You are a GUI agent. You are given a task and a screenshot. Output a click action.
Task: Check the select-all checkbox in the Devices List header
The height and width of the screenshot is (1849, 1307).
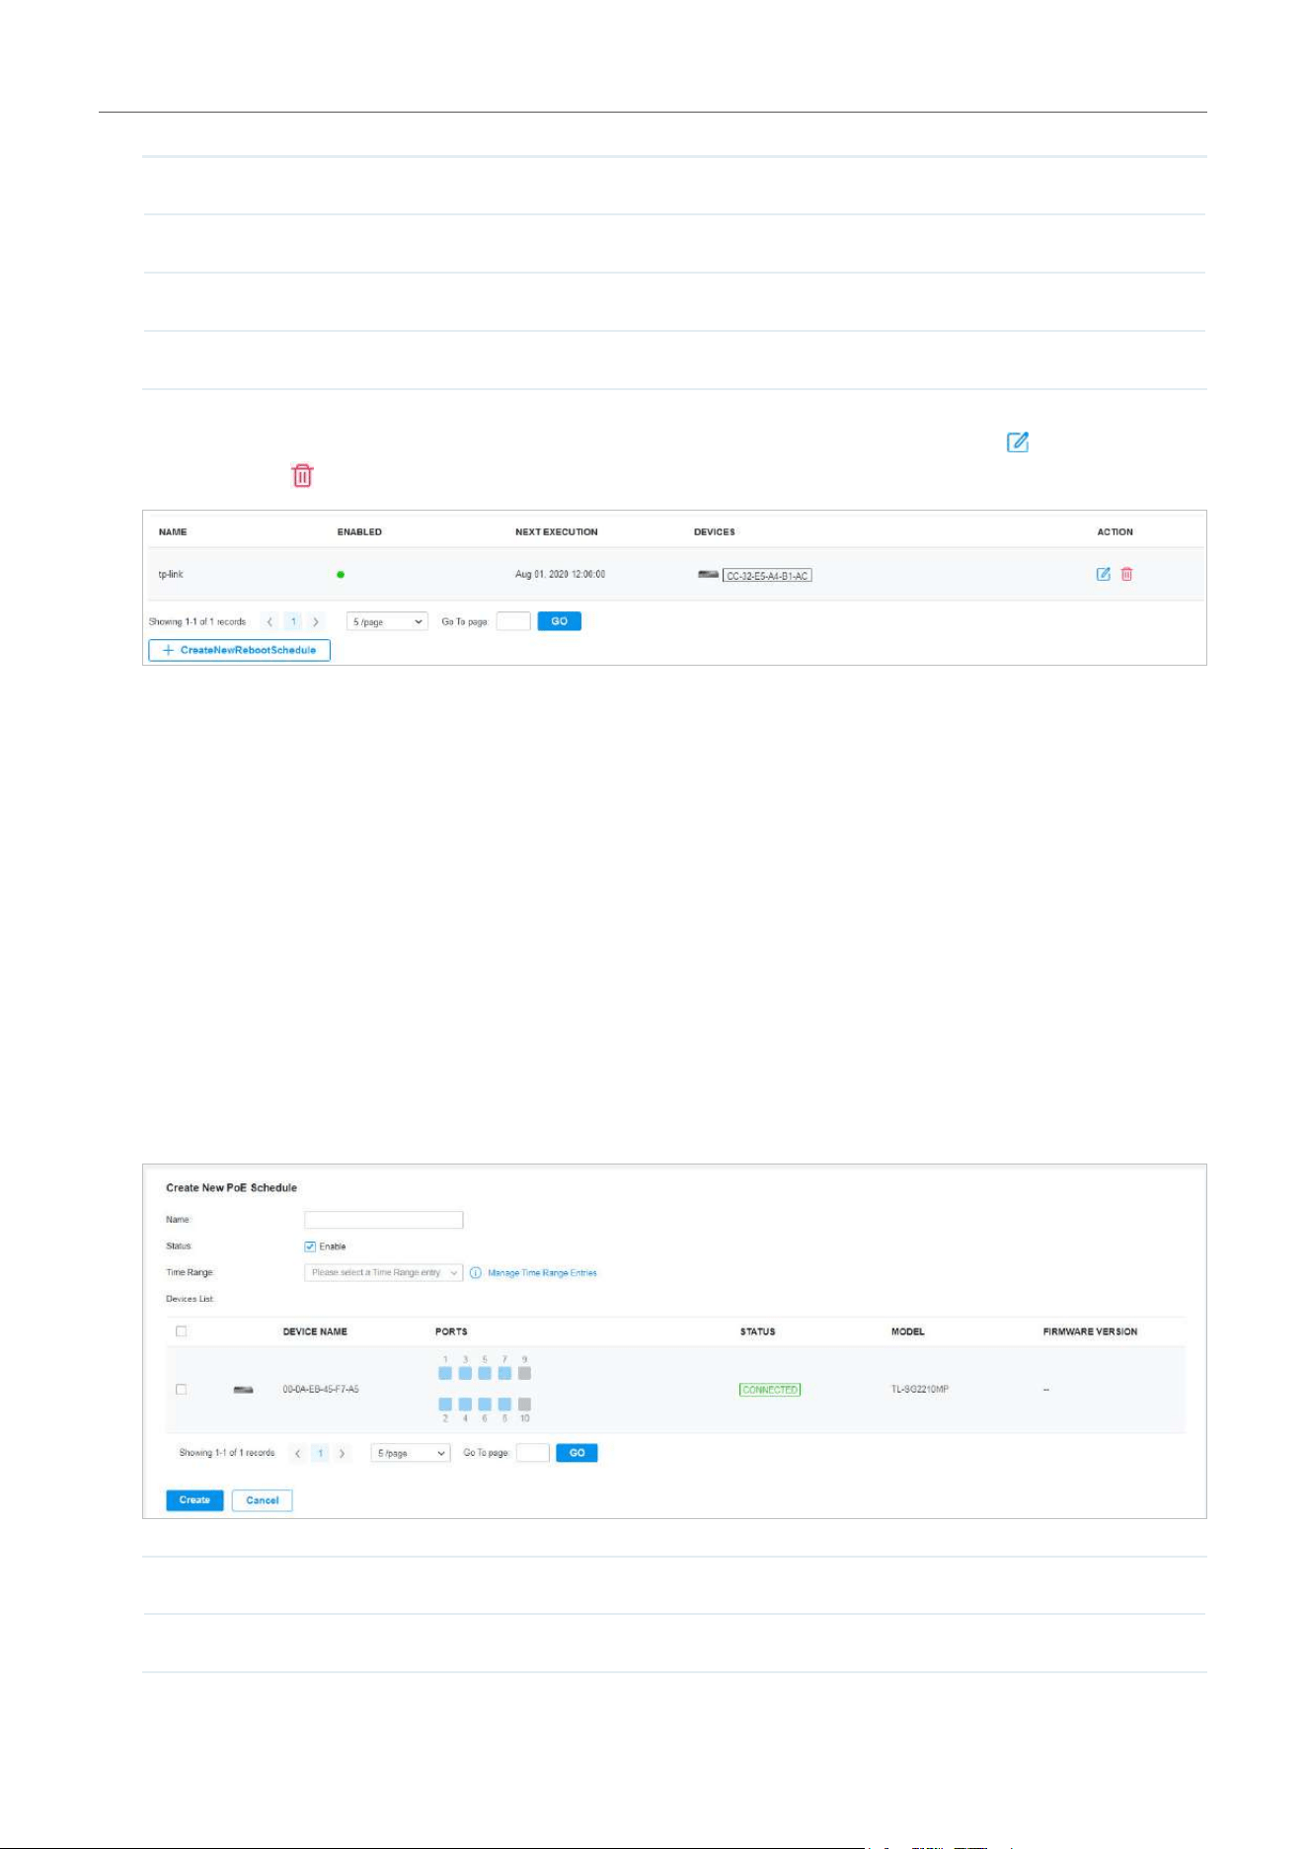tap(181, 1331)
